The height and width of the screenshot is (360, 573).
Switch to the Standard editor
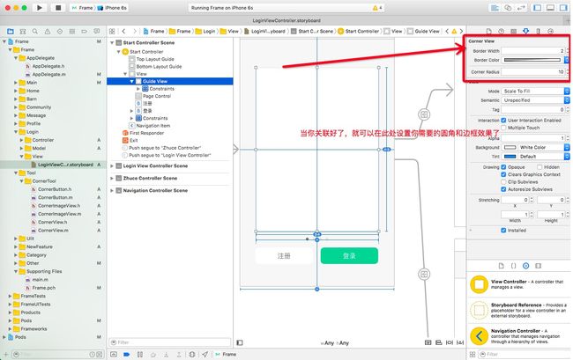coord(495,8)
